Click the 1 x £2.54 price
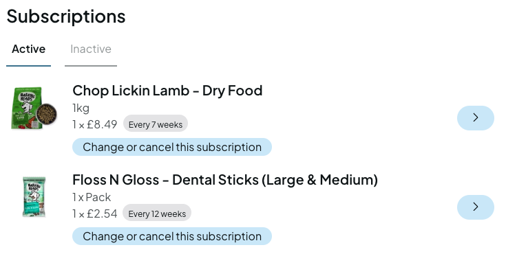 pos(95,213)
